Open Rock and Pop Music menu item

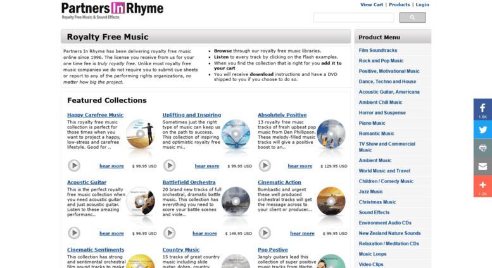pyautogui.click(x=381, y=61)
